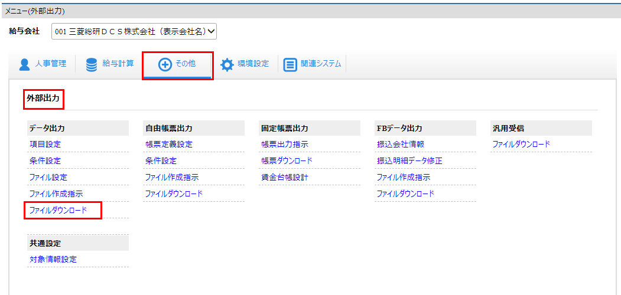Open ファイル作成指示 under FBデータ出力
This screenshot has height=295, width=621.
click(x=404, y=177)
